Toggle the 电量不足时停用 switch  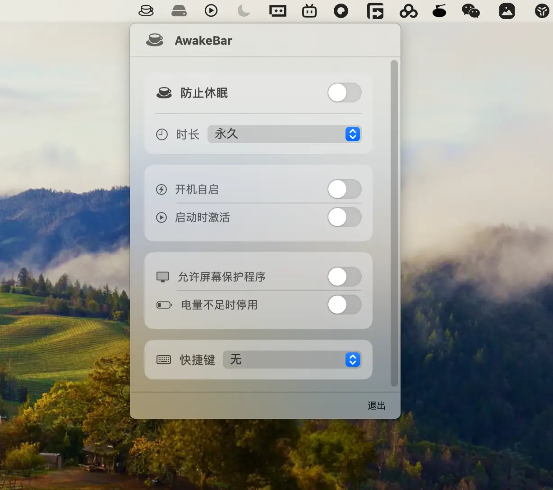345,305
